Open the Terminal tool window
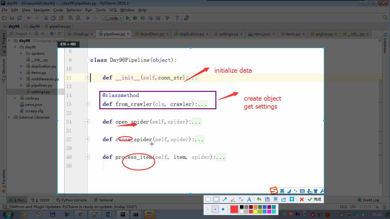390x219 pixels. 103,200
